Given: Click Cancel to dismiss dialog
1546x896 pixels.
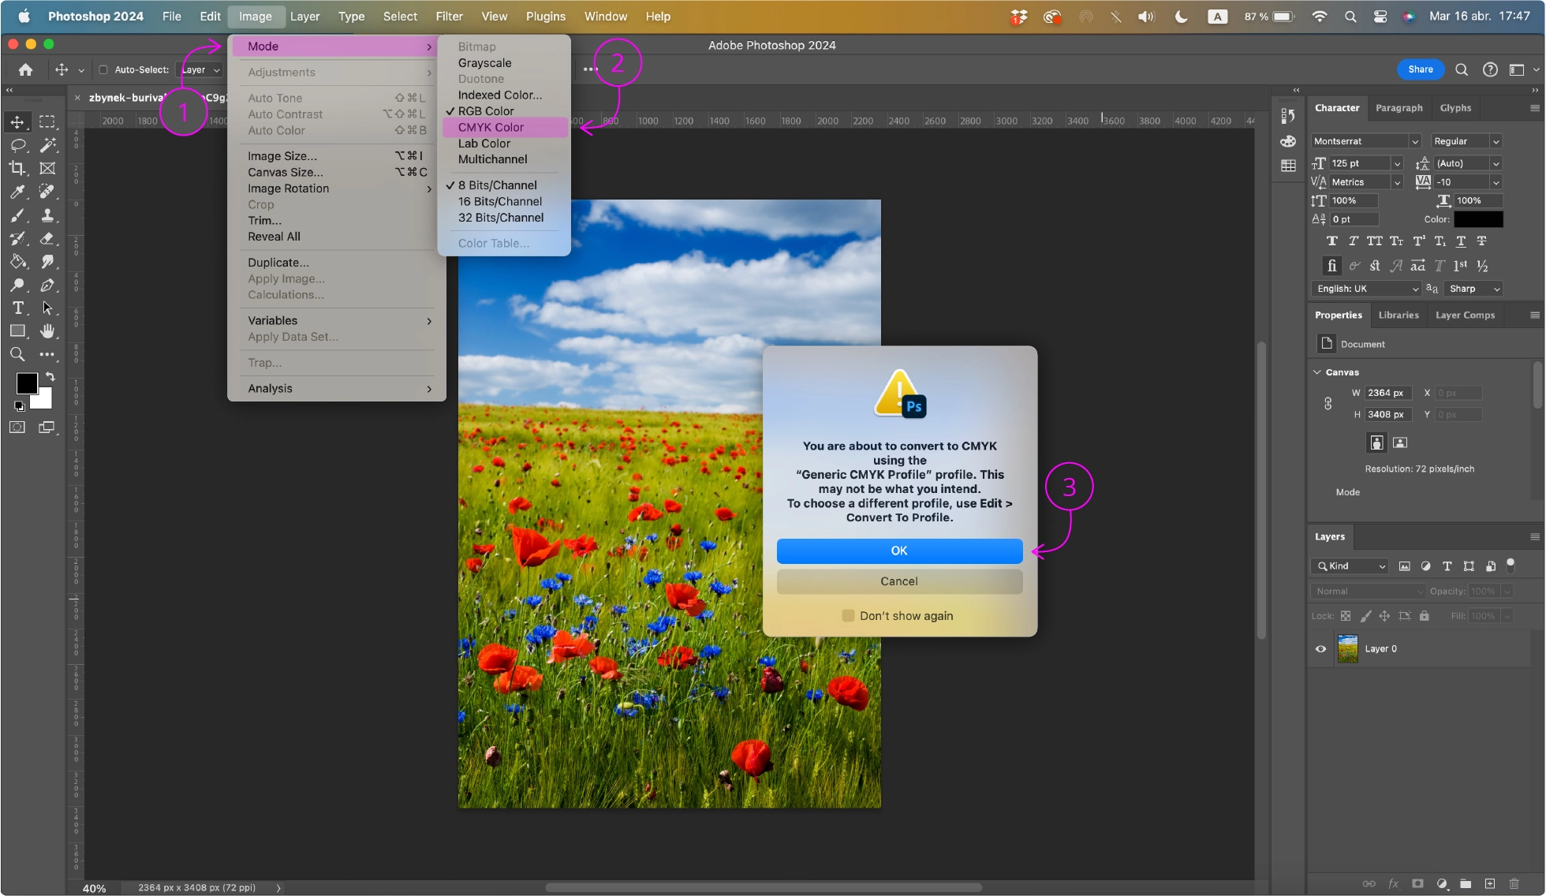Looking at the screenshot, I should pyautogui.click(x=899, y=581).
